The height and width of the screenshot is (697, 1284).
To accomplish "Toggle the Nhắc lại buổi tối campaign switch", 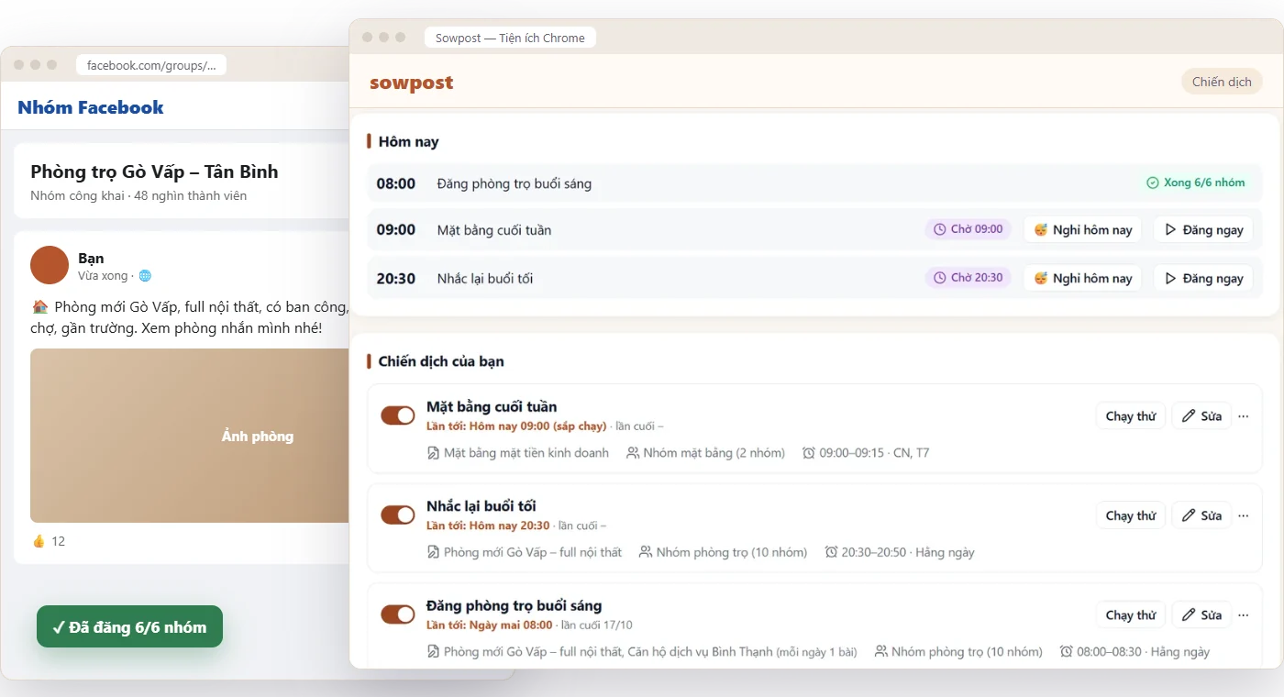I will [x=398, y=515].
